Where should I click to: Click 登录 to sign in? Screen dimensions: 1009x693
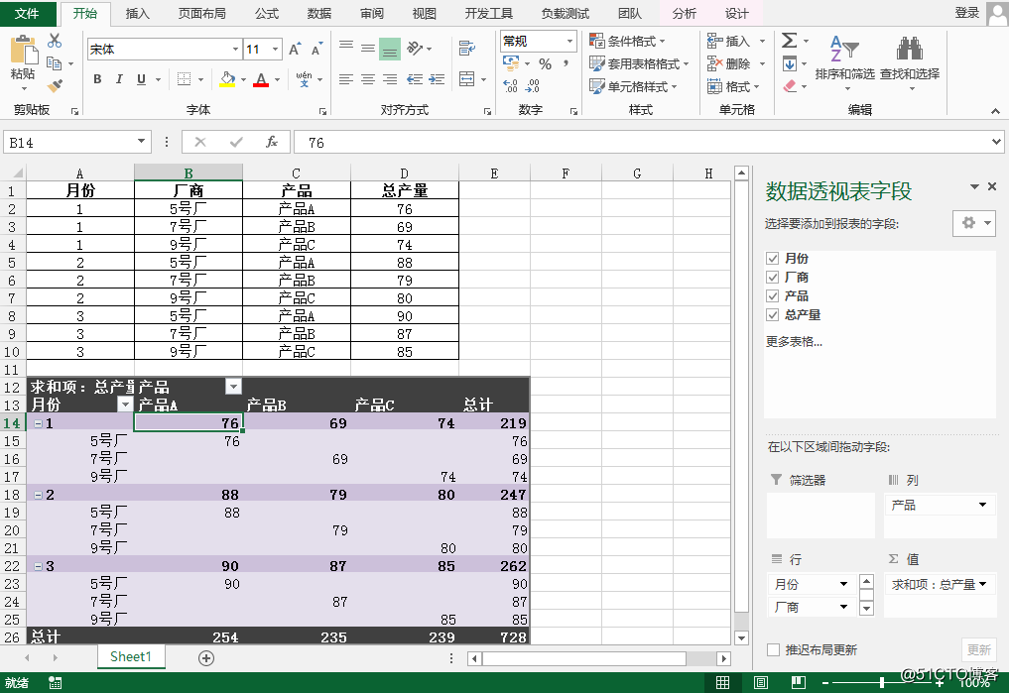pyautogui.click(x=966, y=13)
